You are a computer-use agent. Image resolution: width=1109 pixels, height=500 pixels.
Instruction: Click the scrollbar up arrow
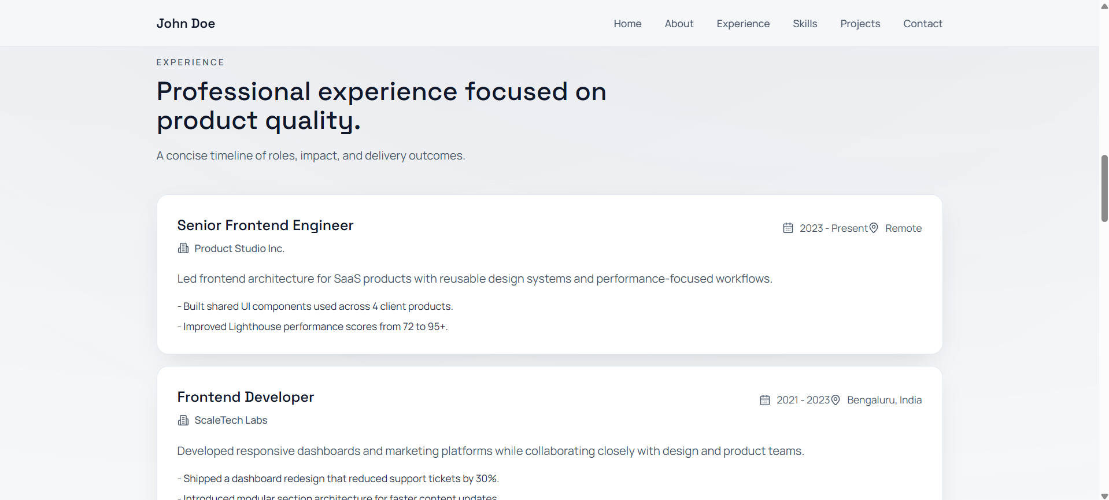(1103, 6)
